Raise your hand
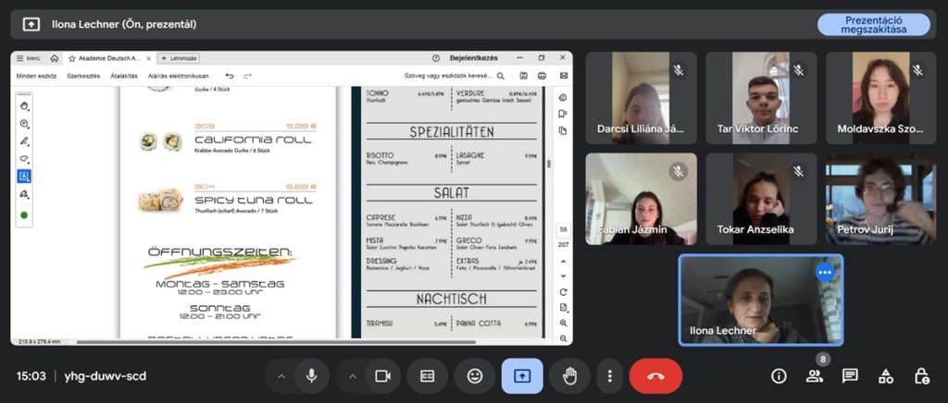Screen dimensions: 948x403 click(x=569, y=376)
